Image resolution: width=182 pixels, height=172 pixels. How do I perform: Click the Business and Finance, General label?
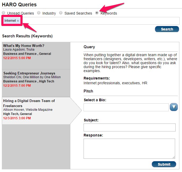coord(27,54)
